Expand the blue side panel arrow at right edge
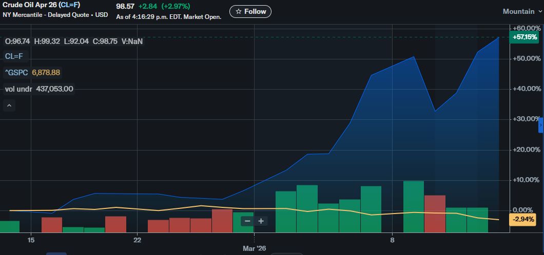 [541, 125]
